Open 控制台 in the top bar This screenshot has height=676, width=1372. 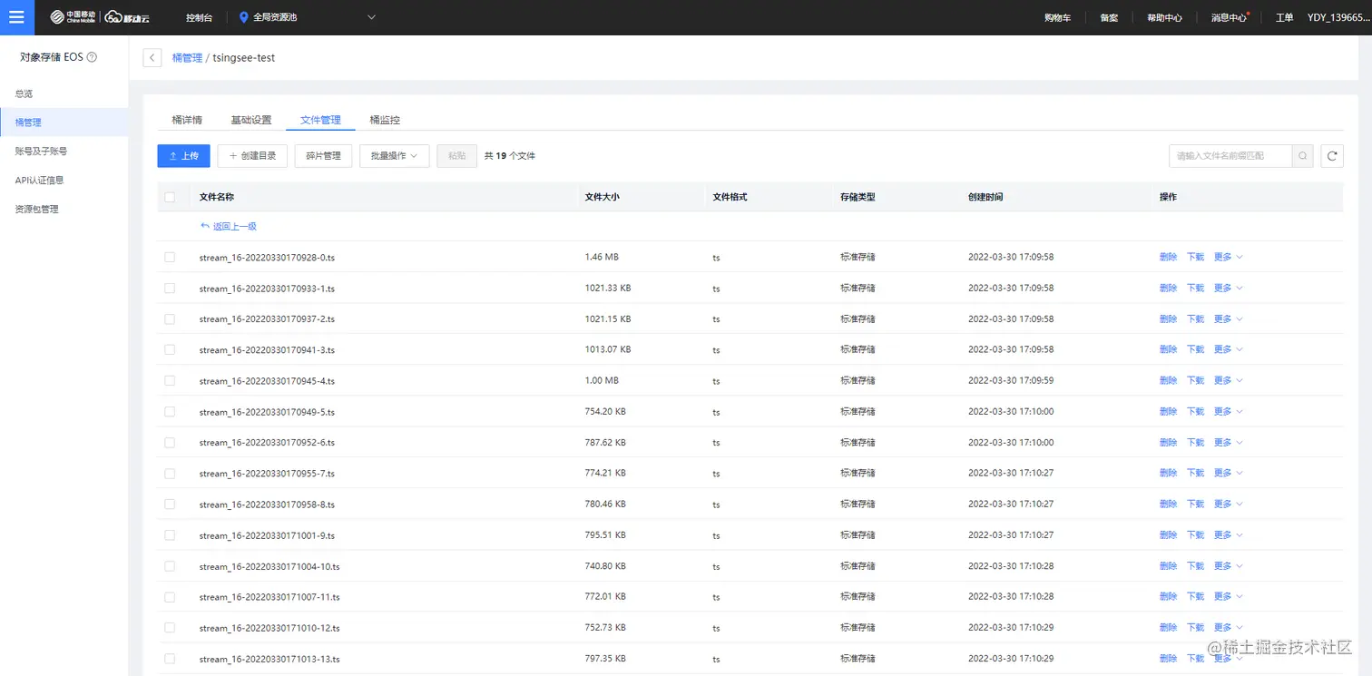[x=199, y=17]
